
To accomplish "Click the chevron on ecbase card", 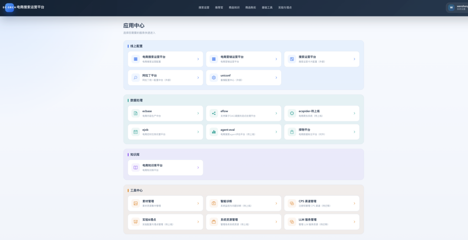I will [198, 114].
